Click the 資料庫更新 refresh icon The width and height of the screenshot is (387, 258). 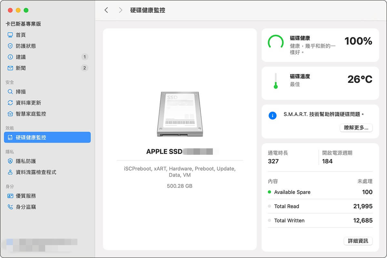pyautogui.click(x=10, y=103)
